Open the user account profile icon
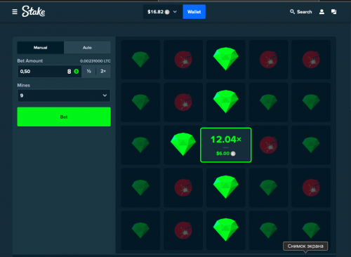This screenshot has width=351, height=257. (322, 12)
